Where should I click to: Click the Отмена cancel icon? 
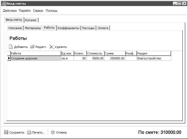pyautogui.click(x=53, y=132)
